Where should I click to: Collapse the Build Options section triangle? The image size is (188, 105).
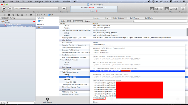tap(61, 40)
